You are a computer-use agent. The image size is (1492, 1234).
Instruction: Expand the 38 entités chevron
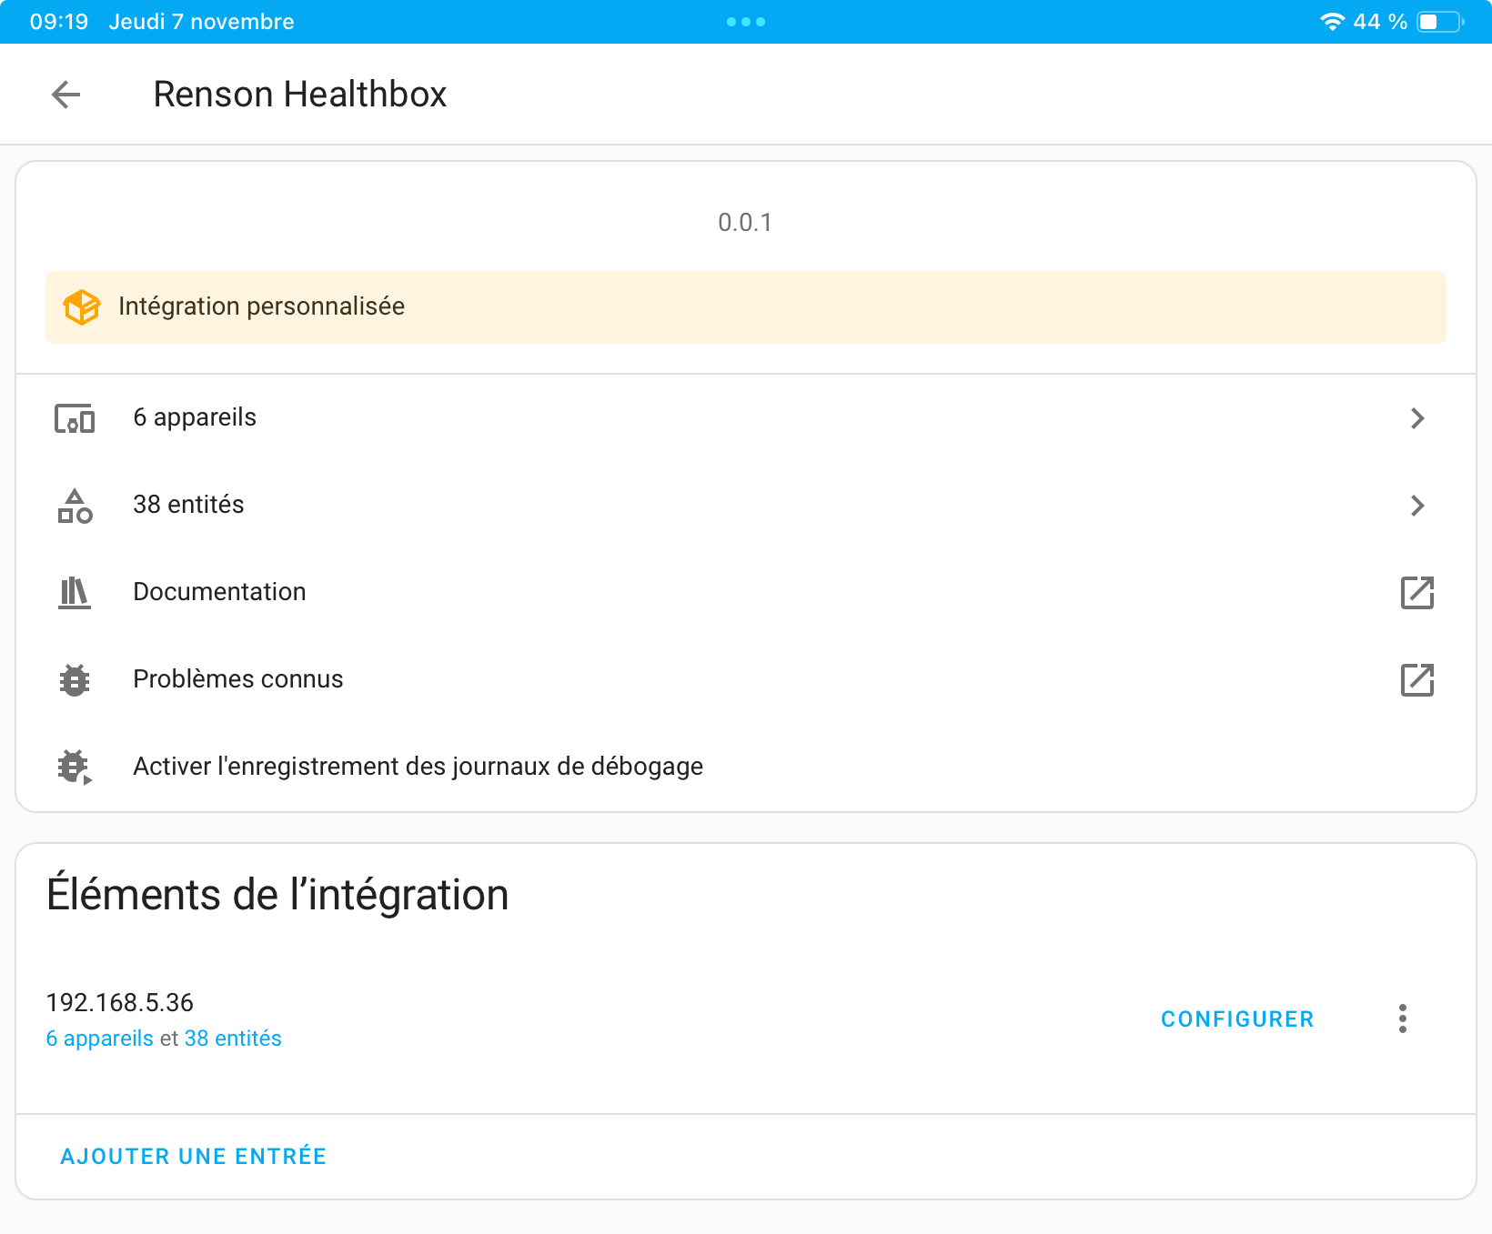pyautogui.click(x=1417, y=506)
